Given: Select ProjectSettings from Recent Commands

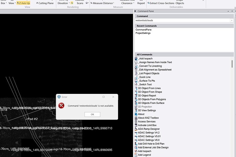Looking at the screenshot, I should (x=143, y=33).
